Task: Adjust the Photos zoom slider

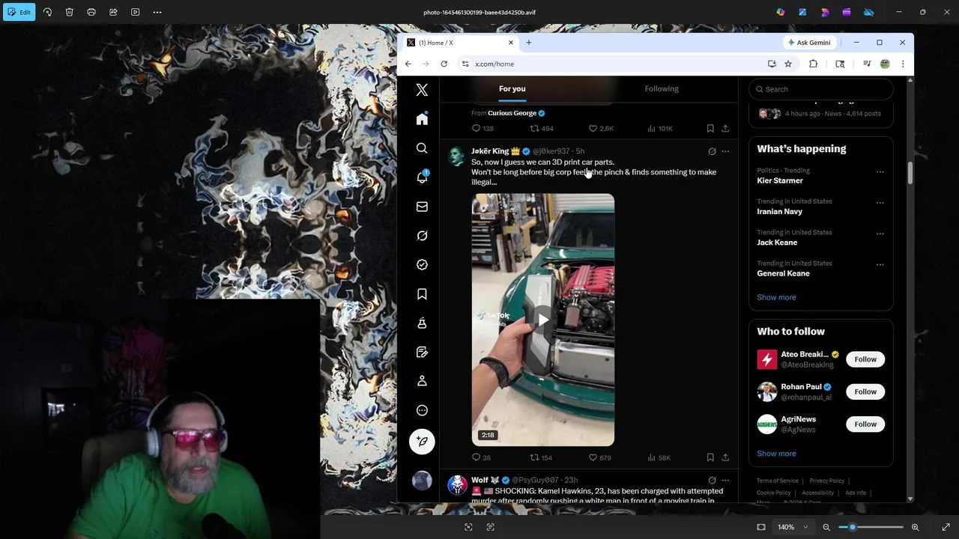Action: 871,527
